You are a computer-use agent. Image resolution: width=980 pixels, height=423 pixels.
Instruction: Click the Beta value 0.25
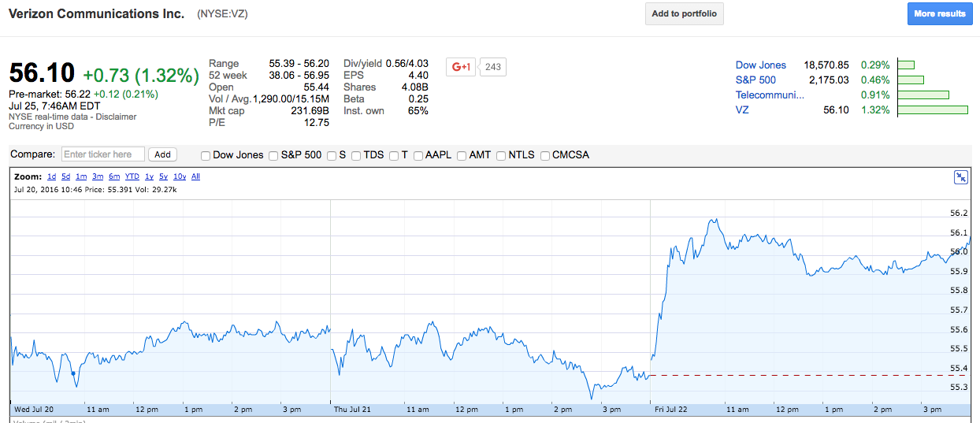click(x=419, y=99)
